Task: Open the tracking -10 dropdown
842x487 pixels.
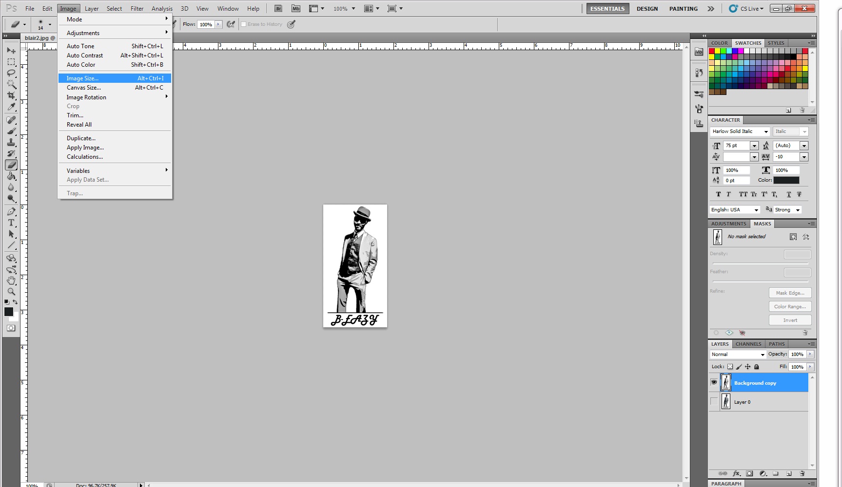Action: [804, 157]
